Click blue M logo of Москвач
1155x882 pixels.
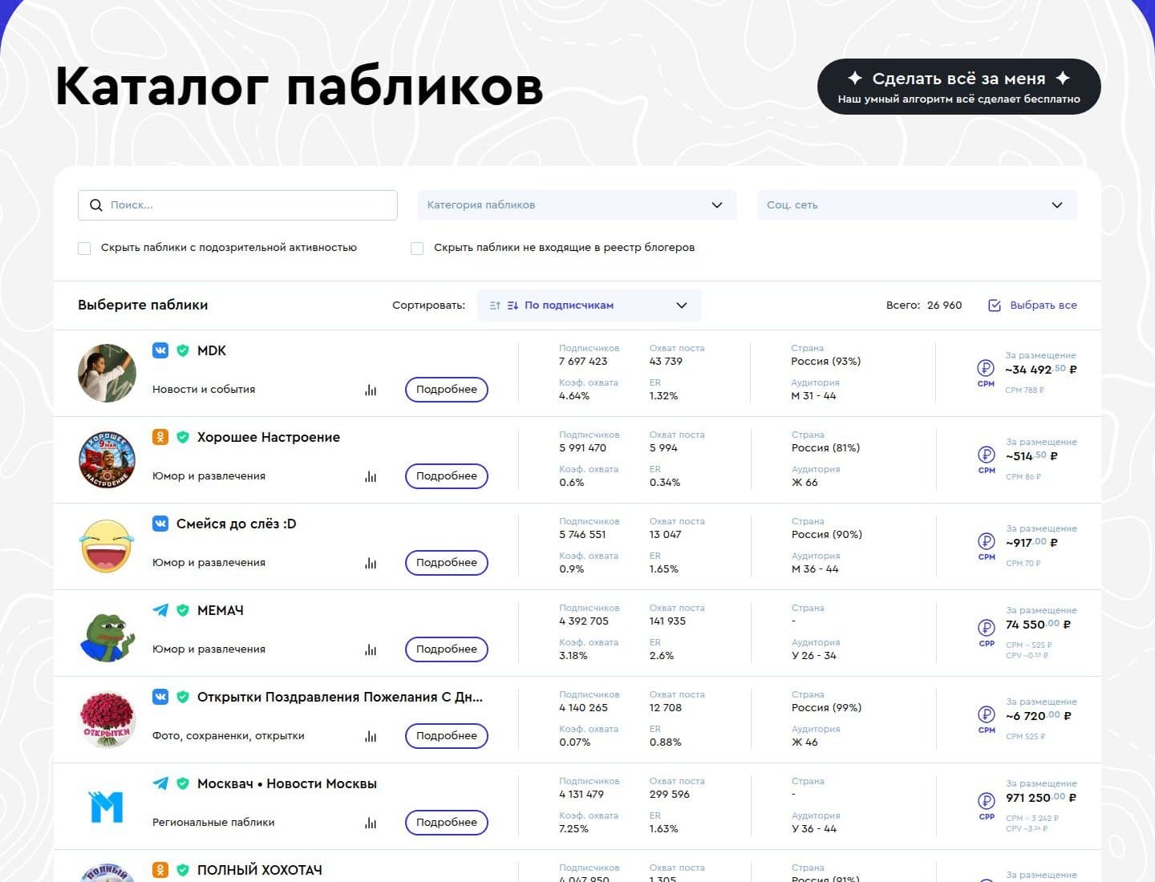(x=107, y=807)
